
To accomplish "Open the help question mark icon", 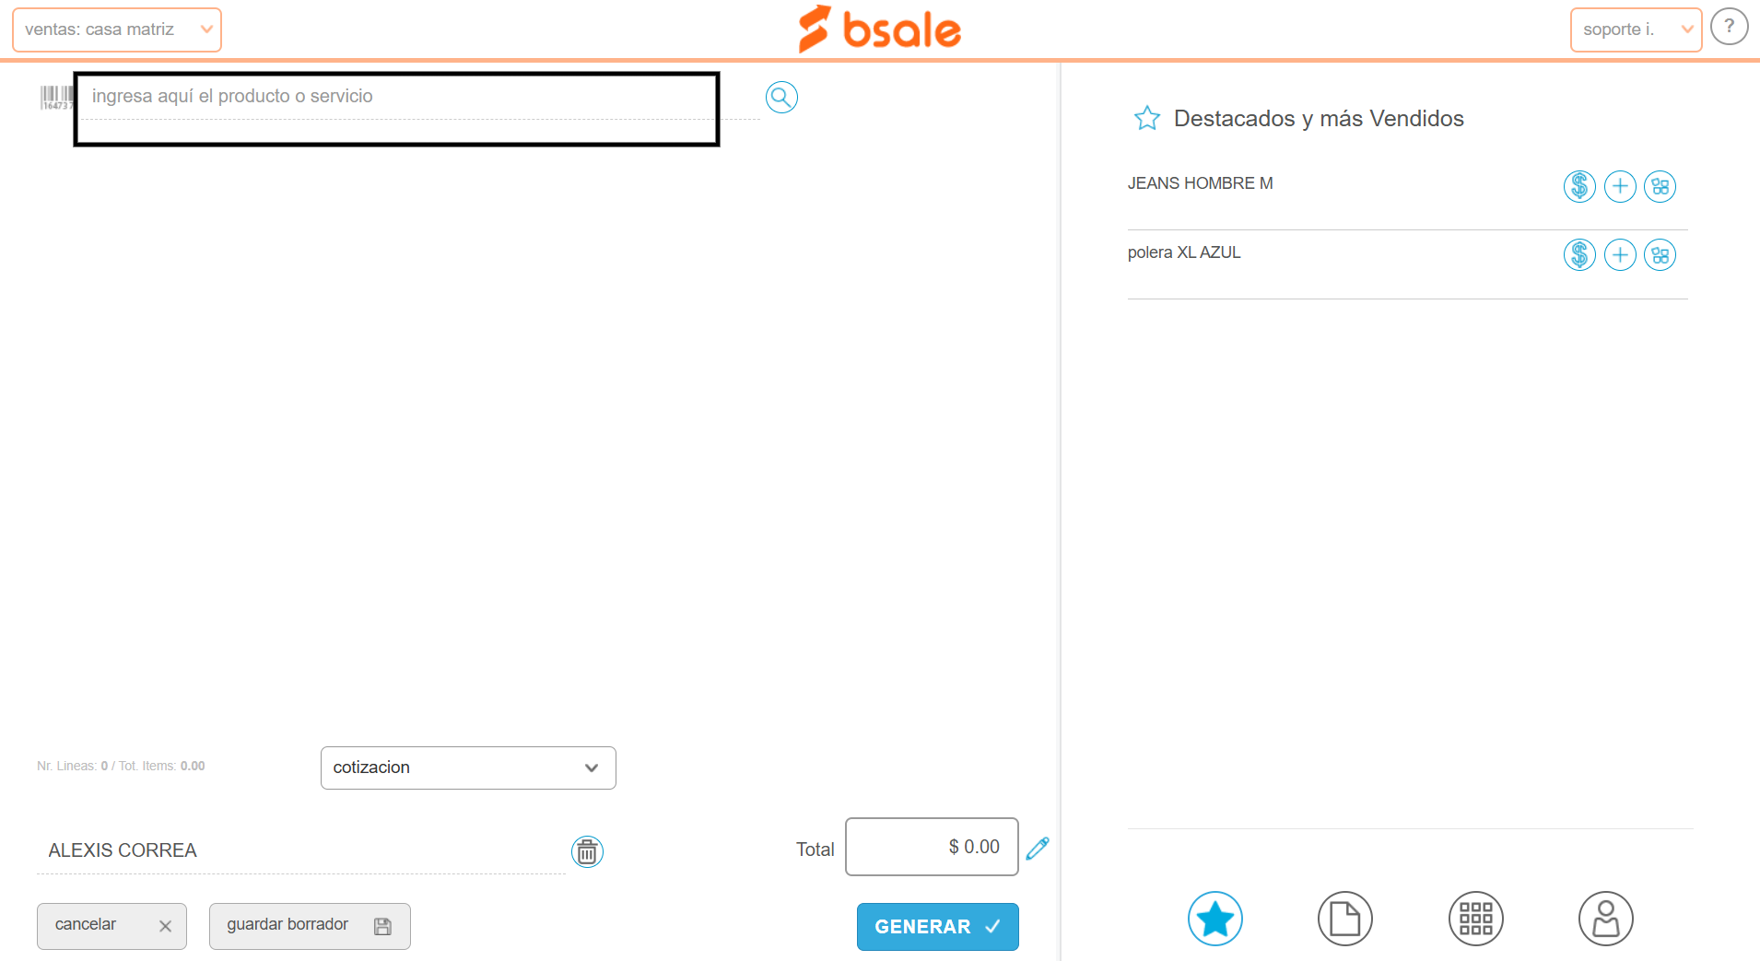I will [x=1730, y=27].
